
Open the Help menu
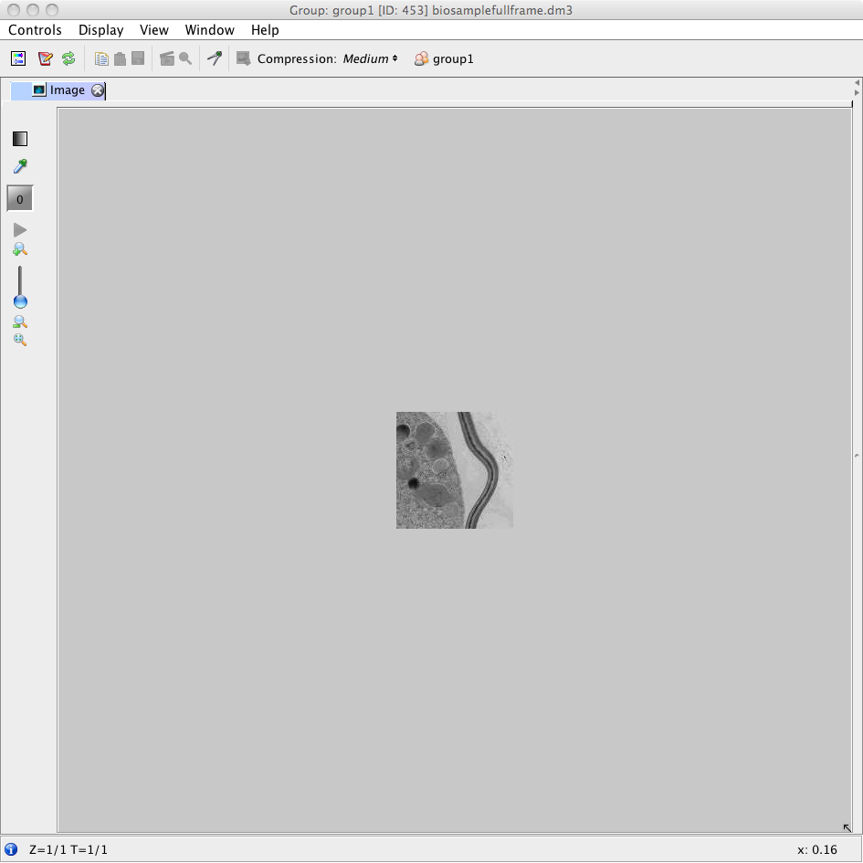(x=265, y=30)
